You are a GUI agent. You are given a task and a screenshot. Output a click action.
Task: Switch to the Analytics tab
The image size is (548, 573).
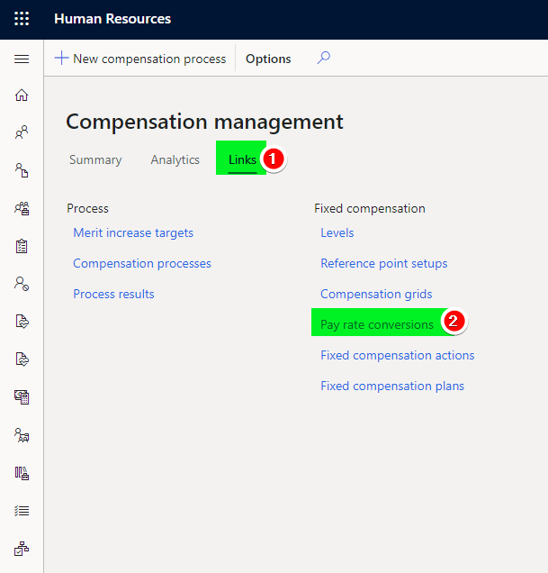pos(175,159)
